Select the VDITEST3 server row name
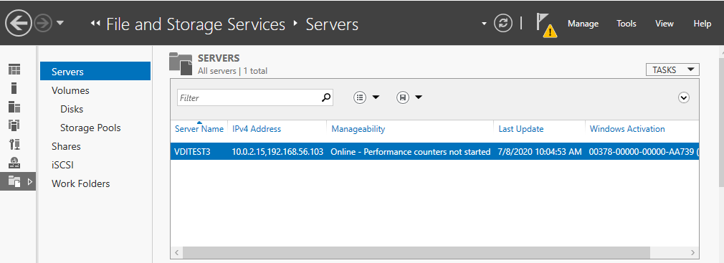724x263 pixels. click(x=192, y=152)
